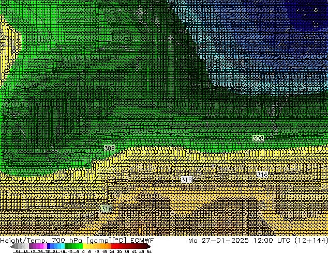
Task: Click the 'Mo 27-01-2025' date text
Action: point(218,241)
